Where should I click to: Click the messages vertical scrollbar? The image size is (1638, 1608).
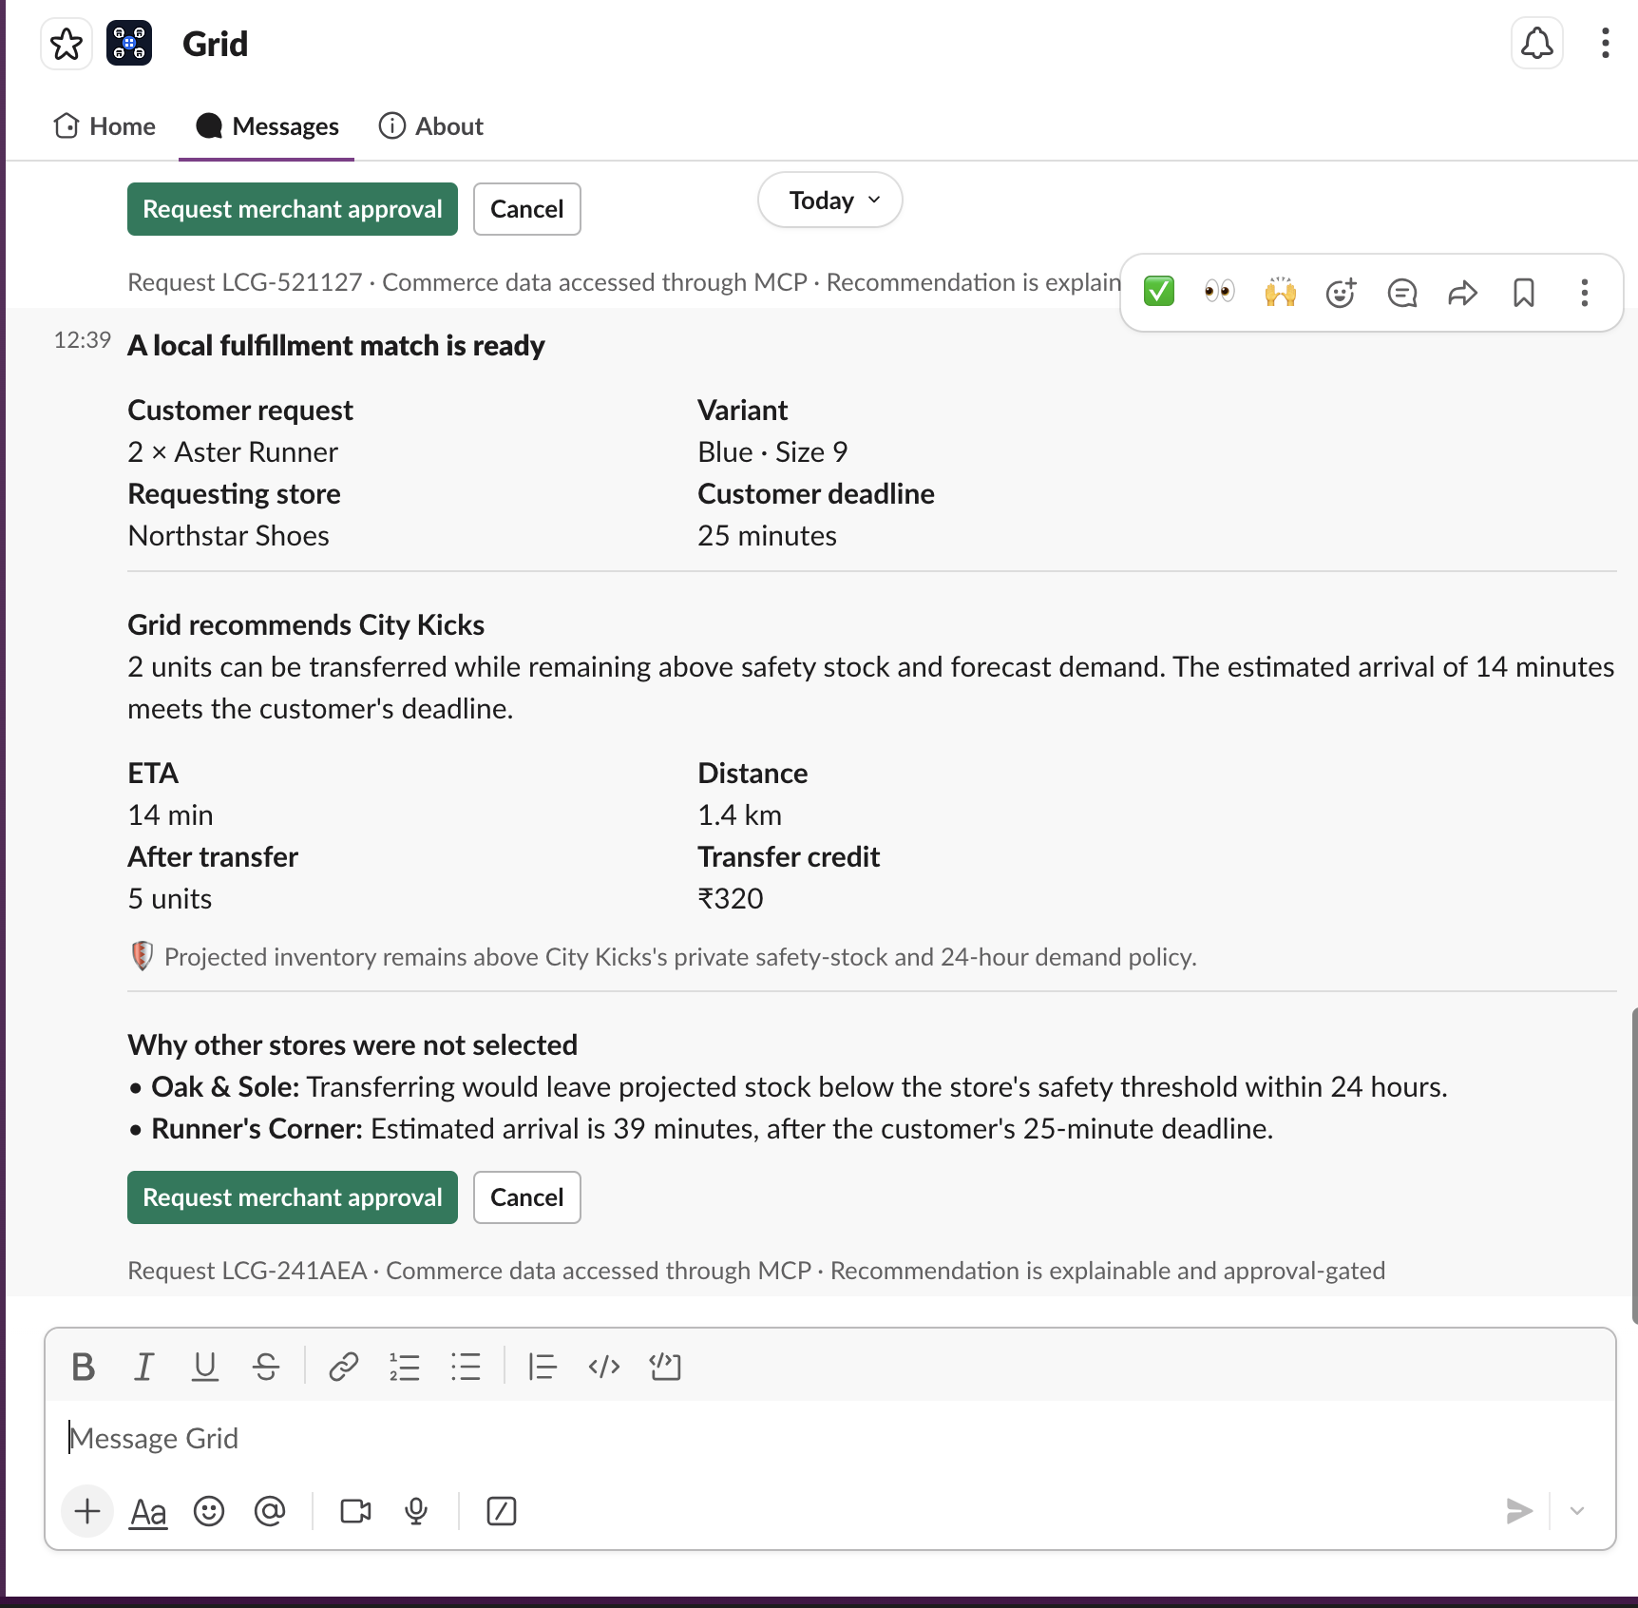coord(1633,1165)
